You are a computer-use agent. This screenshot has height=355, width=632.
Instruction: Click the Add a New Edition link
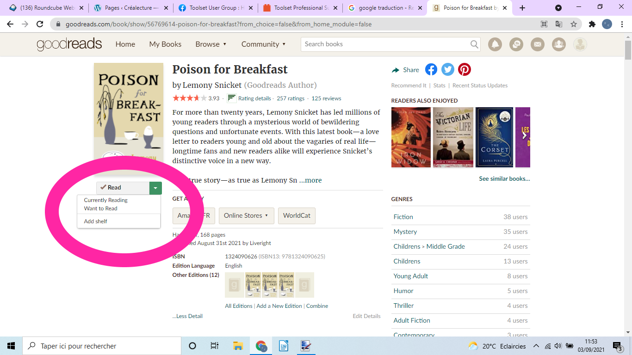pos(279,306)
